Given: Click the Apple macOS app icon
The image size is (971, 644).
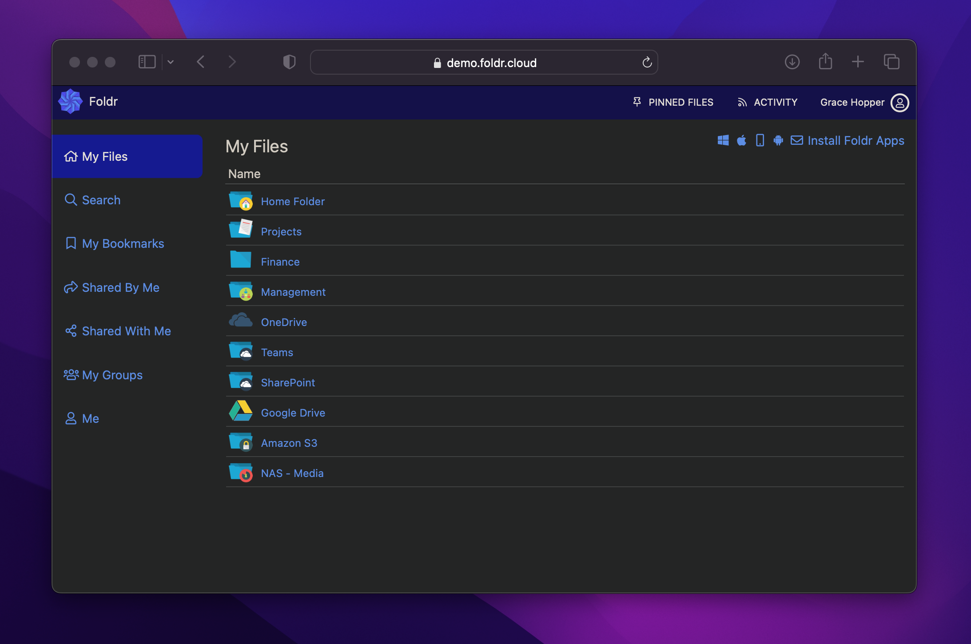Looking at the screenshot, I should click(x=741, y=140).
